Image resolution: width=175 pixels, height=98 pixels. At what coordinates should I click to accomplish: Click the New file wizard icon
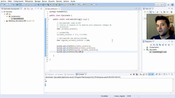point(2,5)
